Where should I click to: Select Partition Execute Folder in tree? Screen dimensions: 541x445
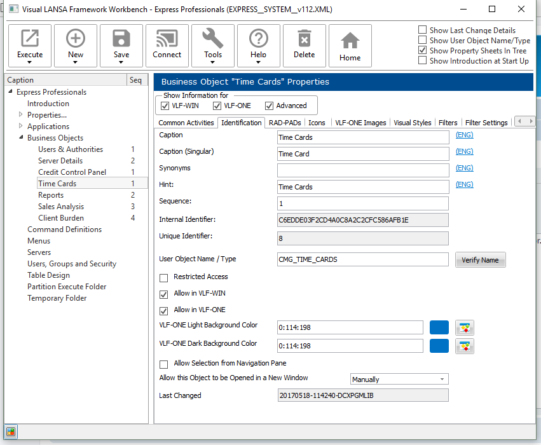(x=67, y=287)
